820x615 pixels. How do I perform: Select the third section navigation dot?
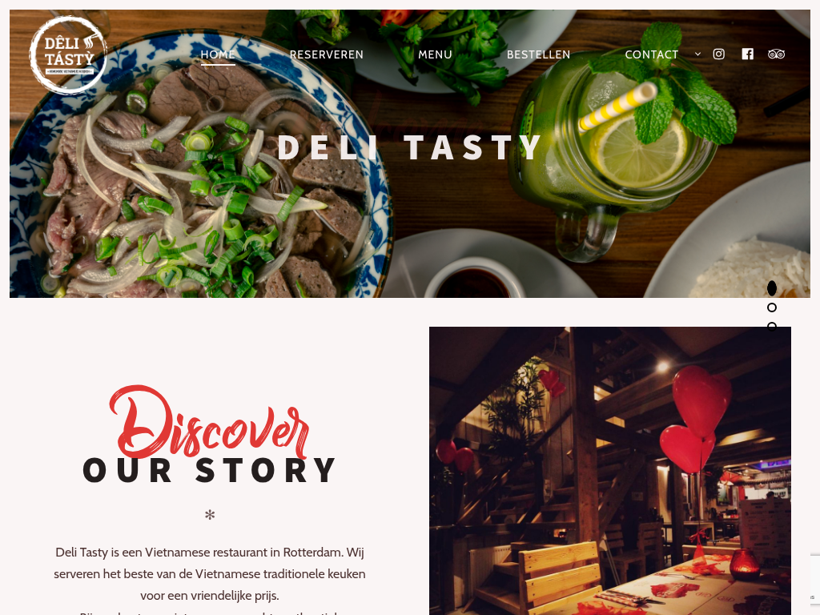pos(772,327)
